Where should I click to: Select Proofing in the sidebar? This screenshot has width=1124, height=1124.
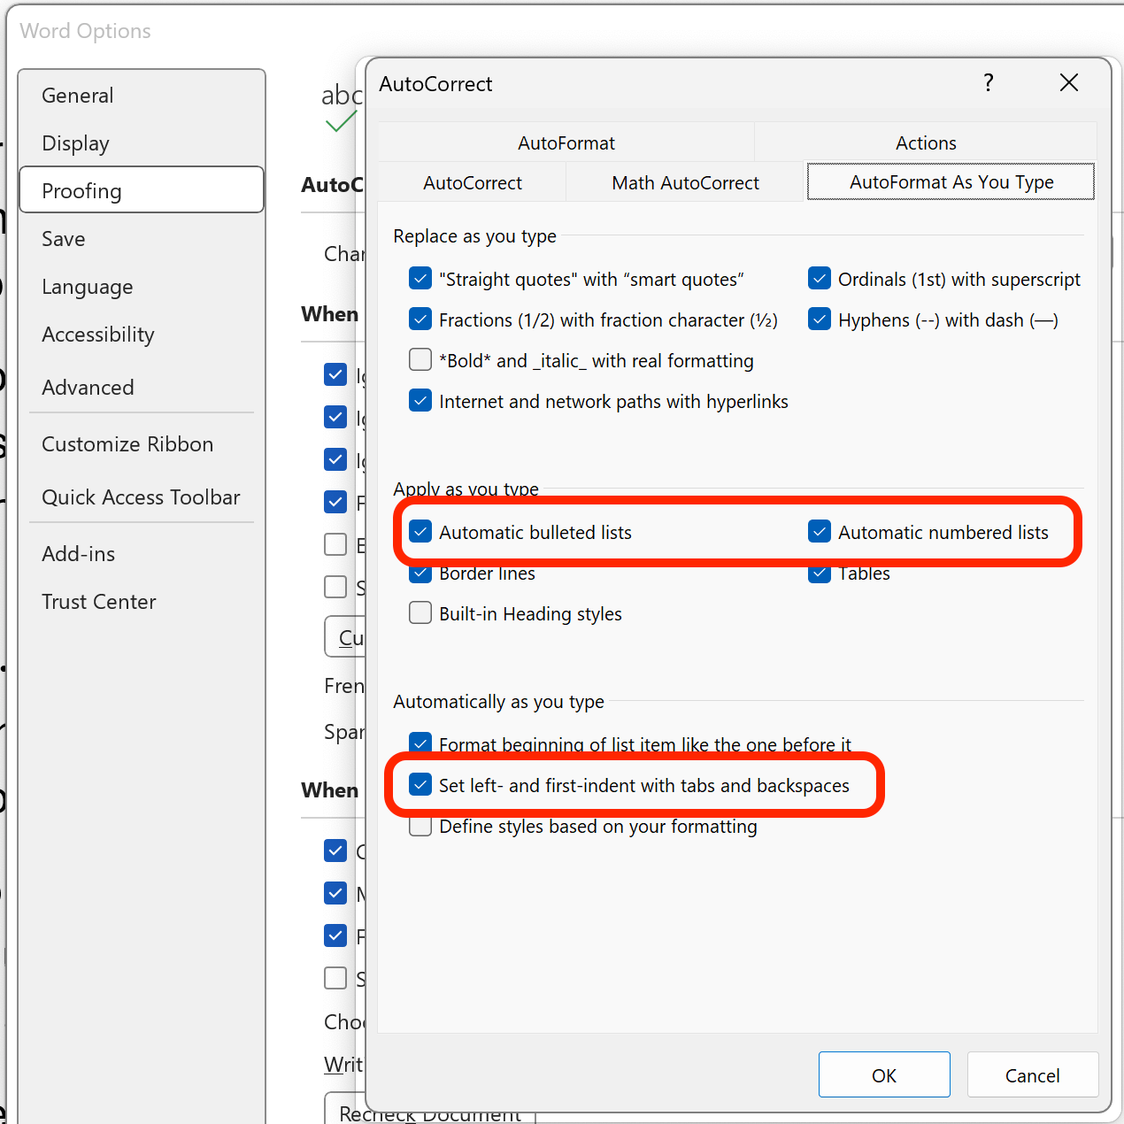coord(81,190)
